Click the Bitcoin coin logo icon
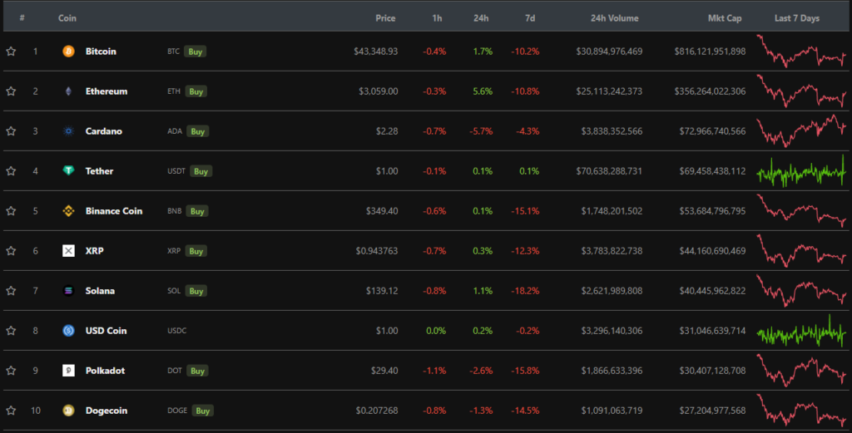Screen dimensions: 852x433 pyautogui.click(x=68, y=52)
